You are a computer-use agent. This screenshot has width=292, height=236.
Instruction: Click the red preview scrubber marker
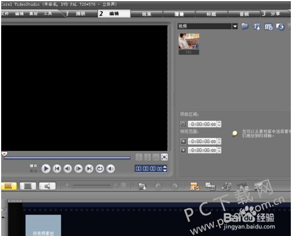(x=5, y=154)
